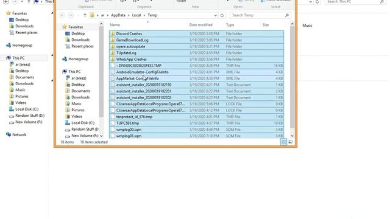Select the Discord Crashes folder icon

pyautogui.click(x=113, y=33)
